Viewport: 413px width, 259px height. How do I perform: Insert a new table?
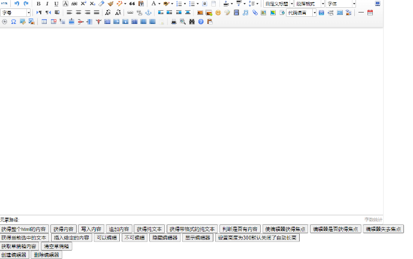pyautogui.click(x=44, y=22)
